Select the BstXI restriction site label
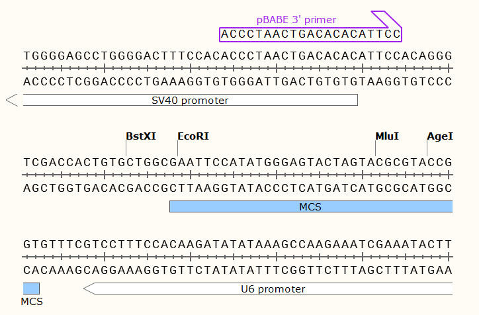The image size is (479, 315). [141, 136]
